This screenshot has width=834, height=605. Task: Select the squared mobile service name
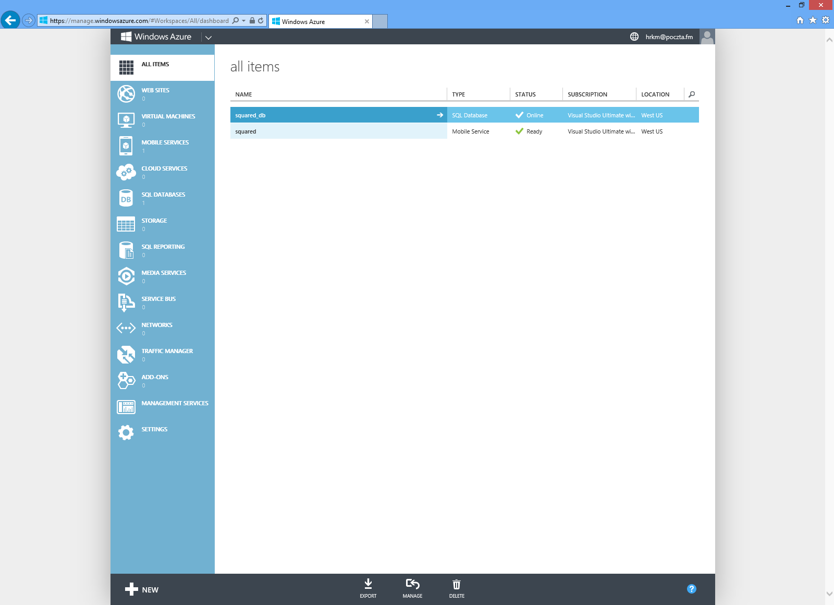click(246, 131)
